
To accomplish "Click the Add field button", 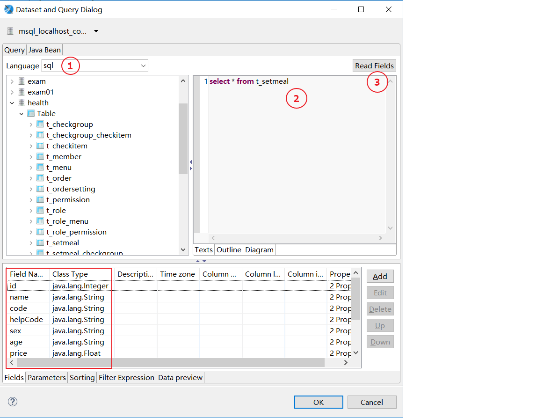I will click(x=380, y=276).
